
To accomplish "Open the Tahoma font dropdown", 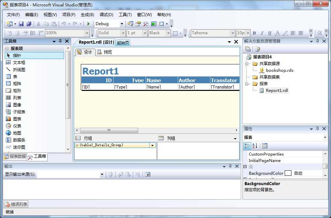I will (x=233, y=33).
